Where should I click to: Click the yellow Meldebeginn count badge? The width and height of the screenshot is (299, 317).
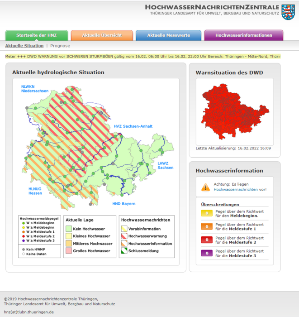pyautogui.click(x=207, y=213)
